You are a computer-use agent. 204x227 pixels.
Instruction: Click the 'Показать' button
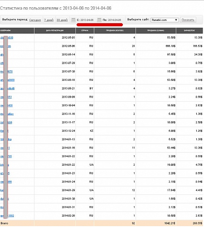pyautogui.click(x=188, y=20)
